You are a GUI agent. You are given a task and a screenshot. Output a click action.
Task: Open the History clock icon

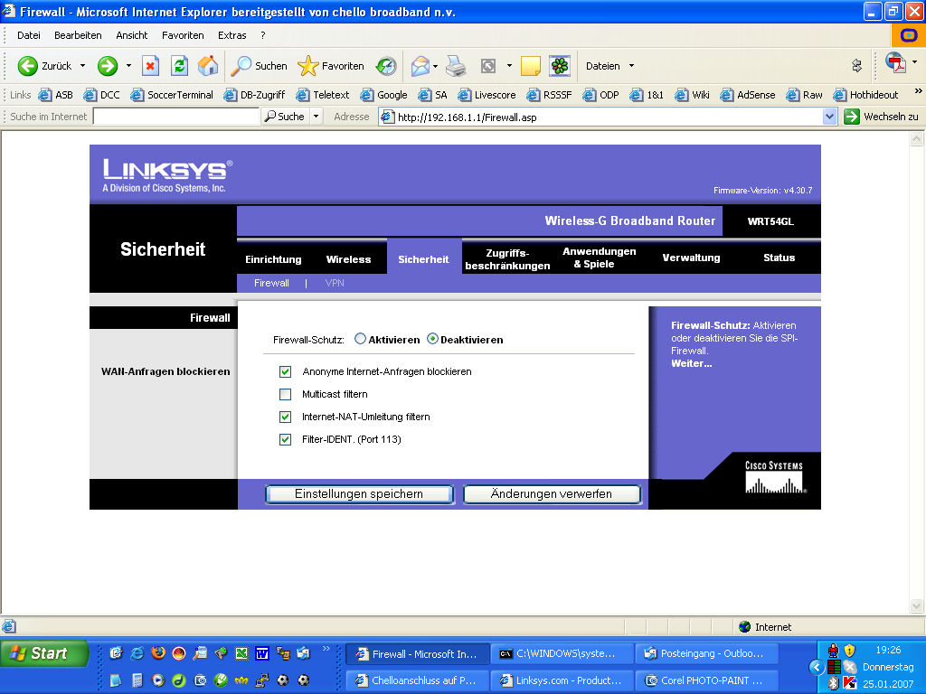pyautogui.click(x=386, y=65)
